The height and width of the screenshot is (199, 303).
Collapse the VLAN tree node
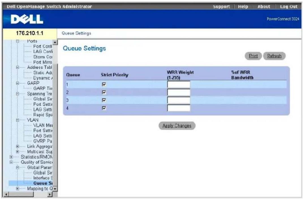(x=18, y=120)
